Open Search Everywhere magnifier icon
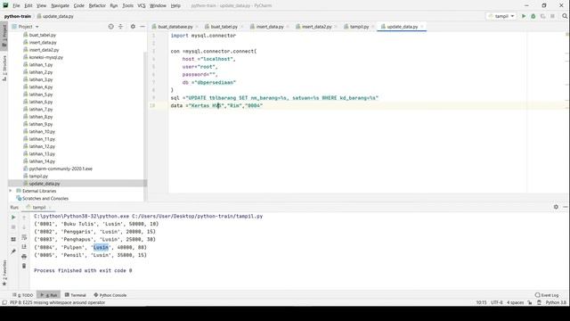Screen dimensions: 570x321 pyautogui.click(x=565, y=16)
